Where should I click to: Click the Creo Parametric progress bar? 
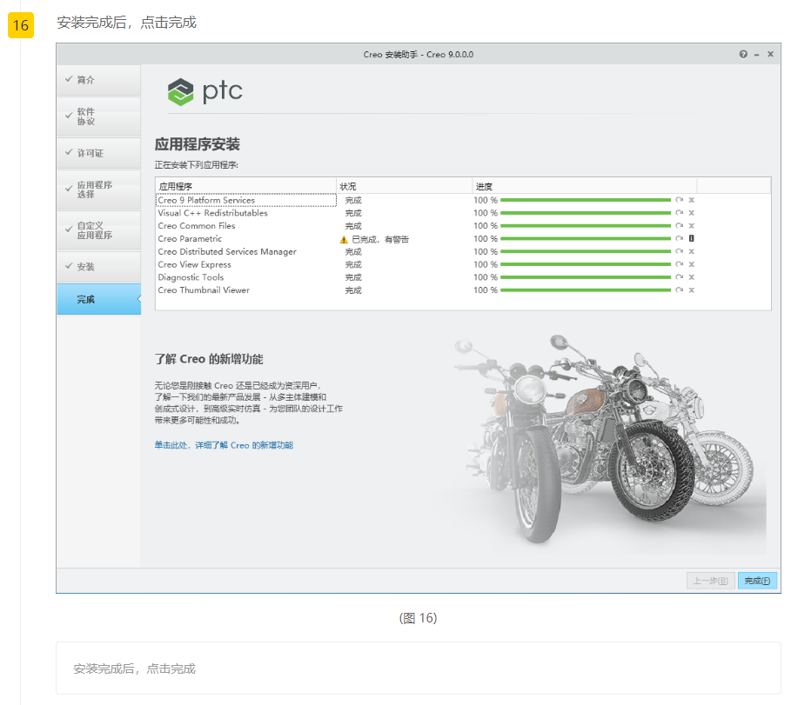click(x=585, y=238)
